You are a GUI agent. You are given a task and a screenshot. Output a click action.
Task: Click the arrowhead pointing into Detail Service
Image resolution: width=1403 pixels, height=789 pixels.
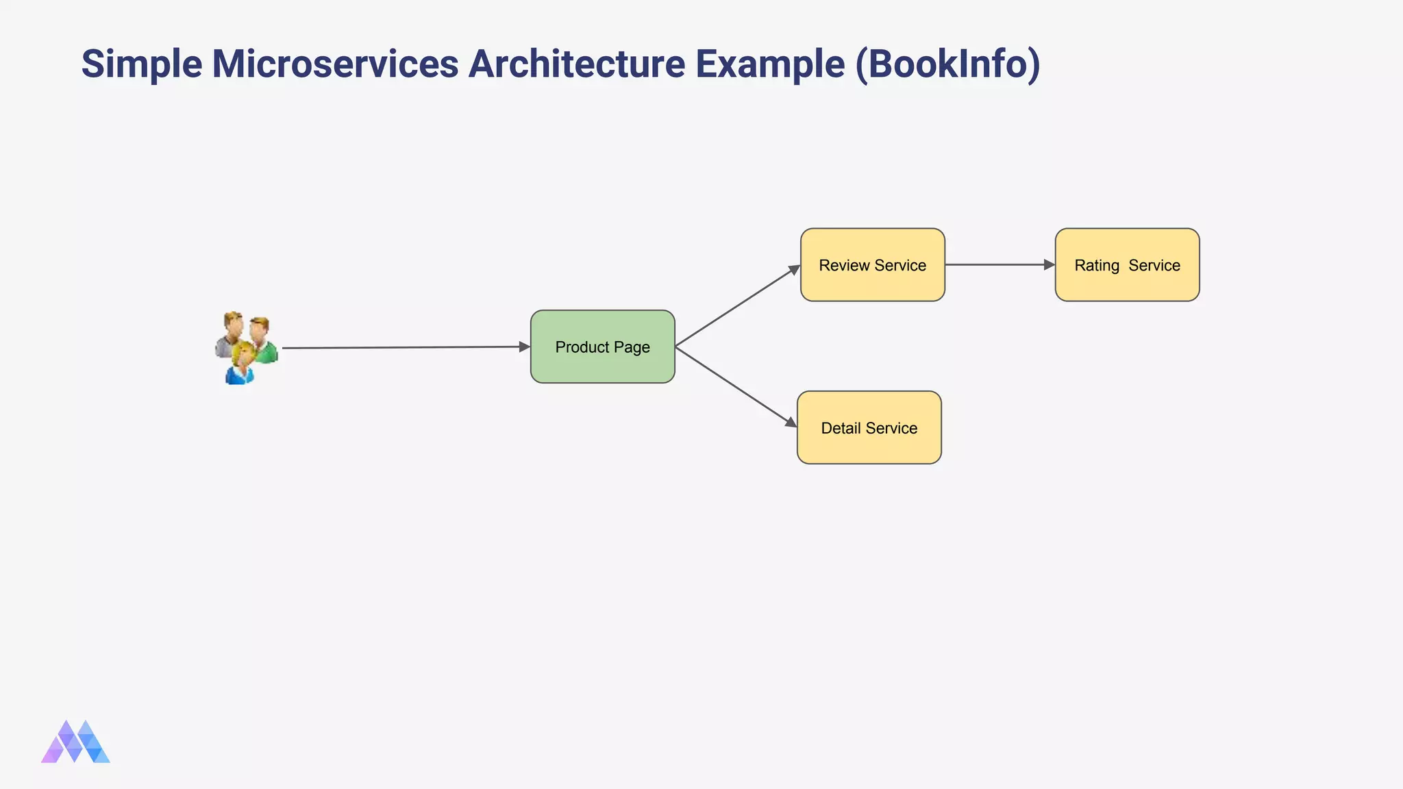pyautogui.click(x=791, y=423)
